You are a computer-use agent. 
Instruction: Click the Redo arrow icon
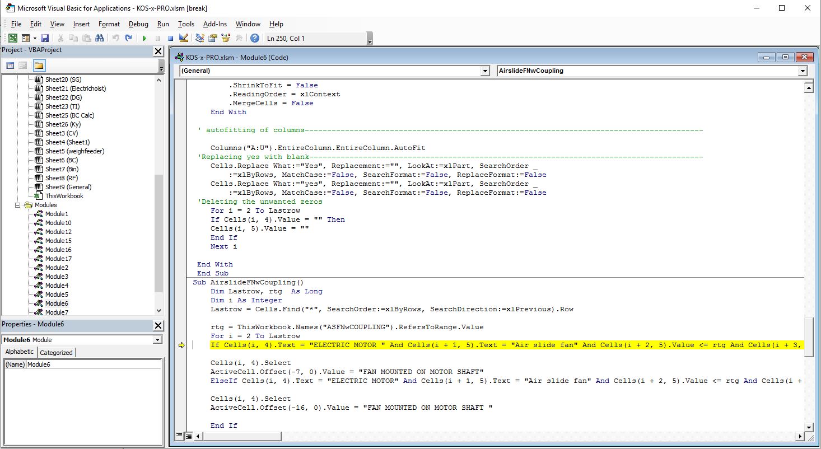click(x=128, y=38)
